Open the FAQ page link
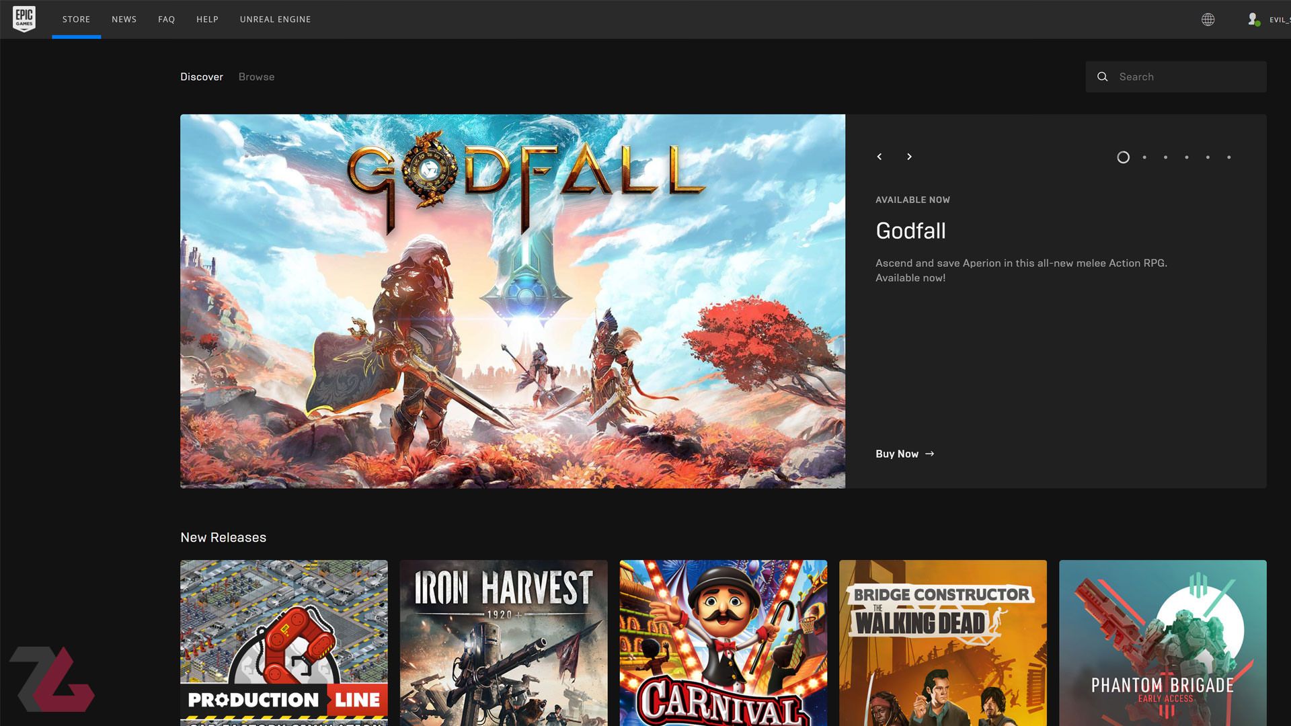The width and height of the screenshot is (1291, 726). pyautogui.click(x=166, y=19)
